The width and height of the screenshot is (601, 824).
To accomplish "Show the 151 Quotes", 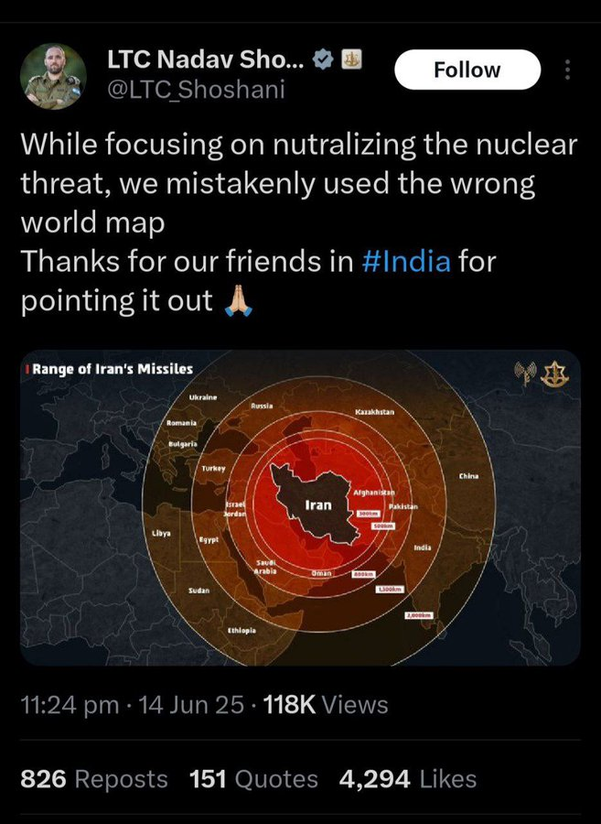I will pos(253,779).
